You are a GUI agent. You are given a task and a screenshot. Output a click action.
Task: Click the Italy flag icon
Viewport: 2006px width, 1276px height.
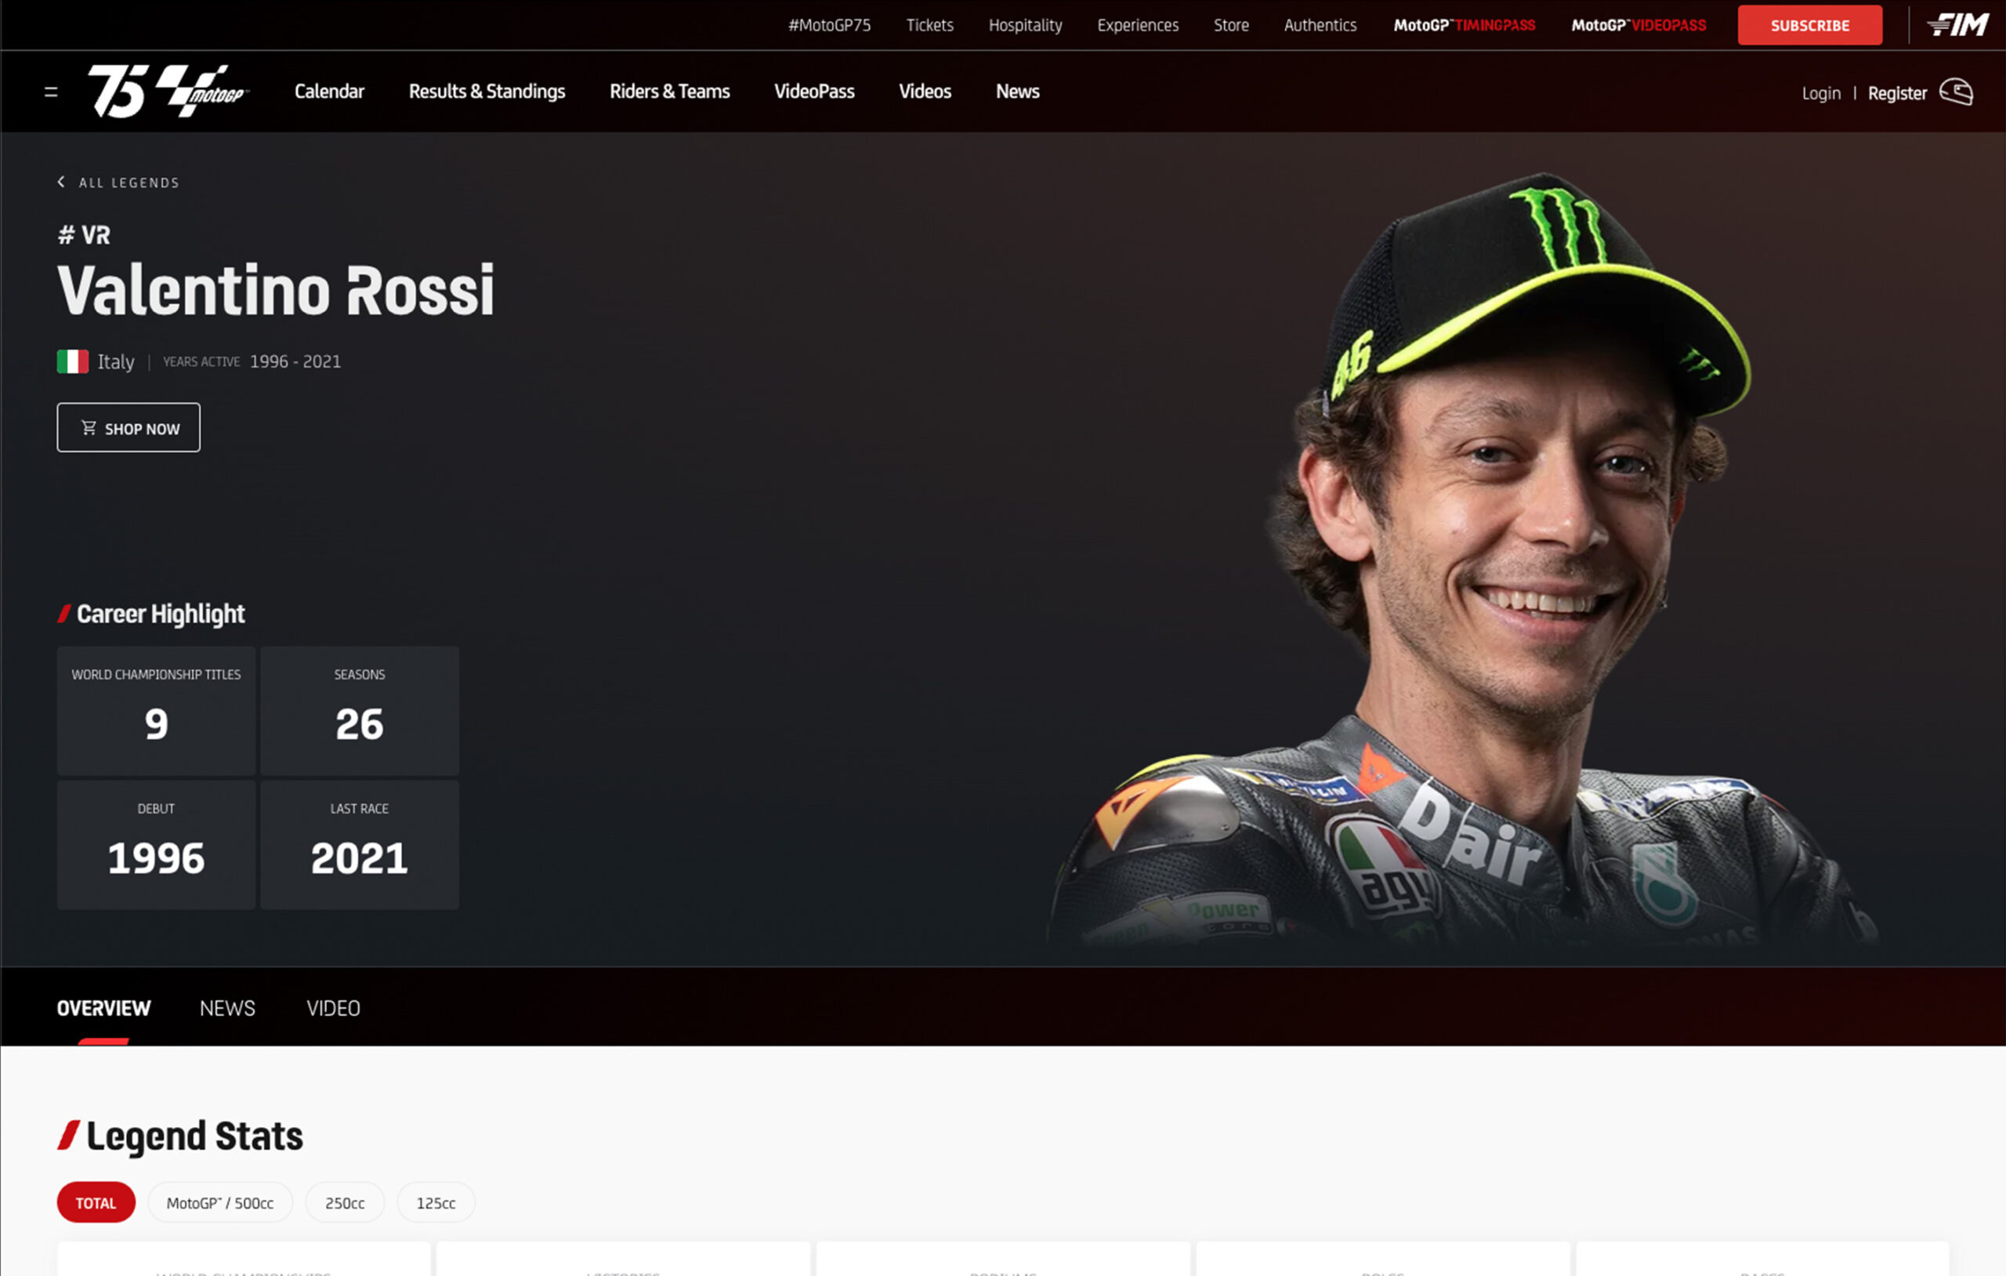(x=72, y=361)
